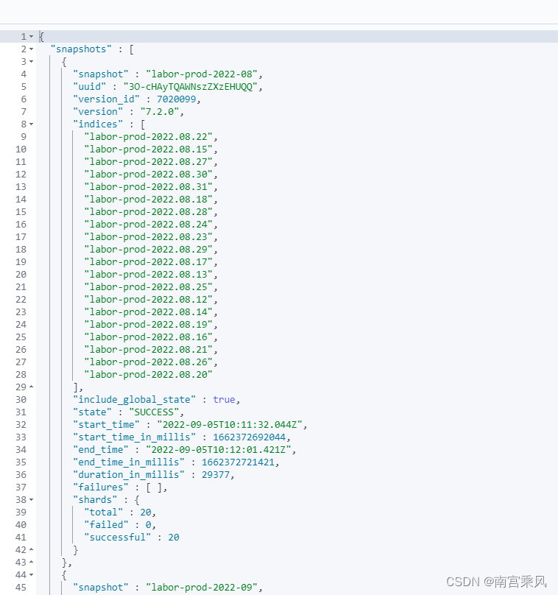Screen dimensions: 558x595
Task: Click gutter line number 45
Action: click(21, 588)
